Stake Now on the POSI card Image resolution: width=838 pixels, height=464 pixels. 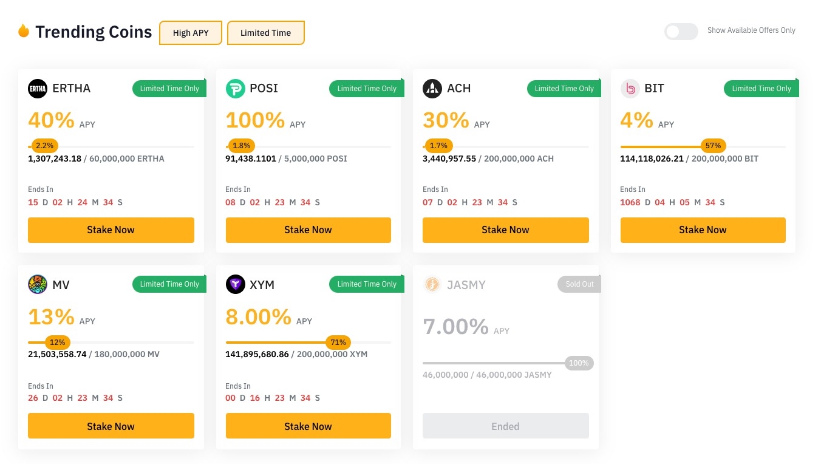coord(308,230)
